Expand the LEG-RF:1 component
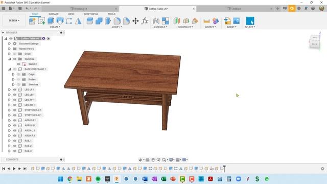The width and height of the screenshot is (327, 184). [9, 100]
